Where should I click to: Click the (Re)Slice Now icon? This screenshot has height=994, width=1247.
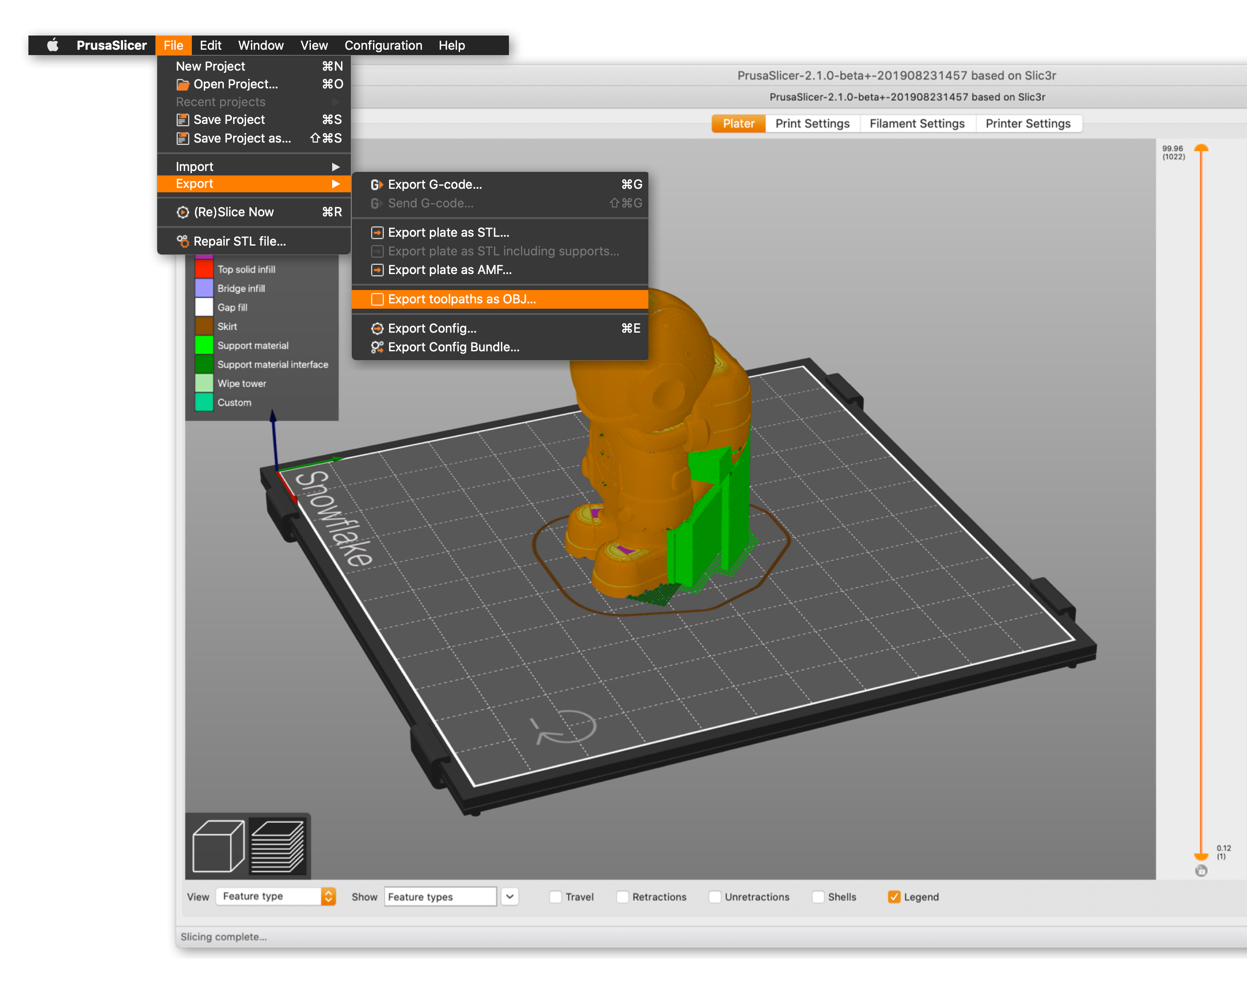183,212
